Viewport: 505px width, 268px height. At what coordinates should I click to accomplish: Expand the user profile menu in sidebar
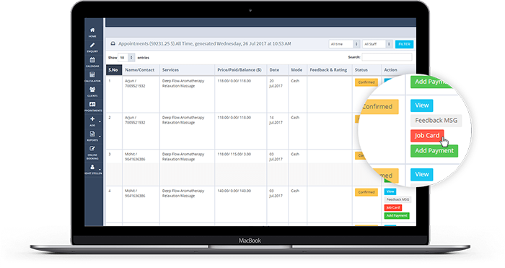92,167
